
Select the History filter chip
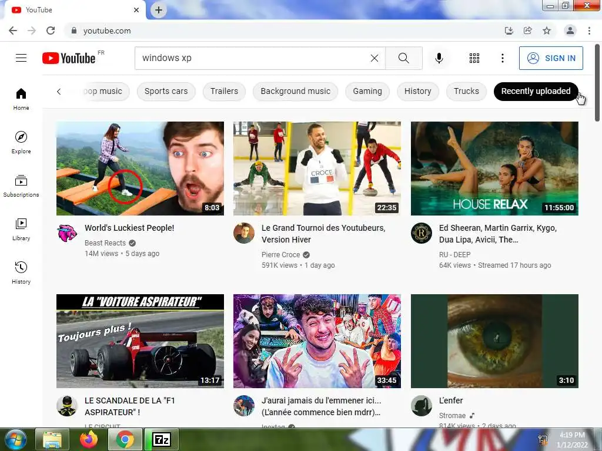point(418,91)
